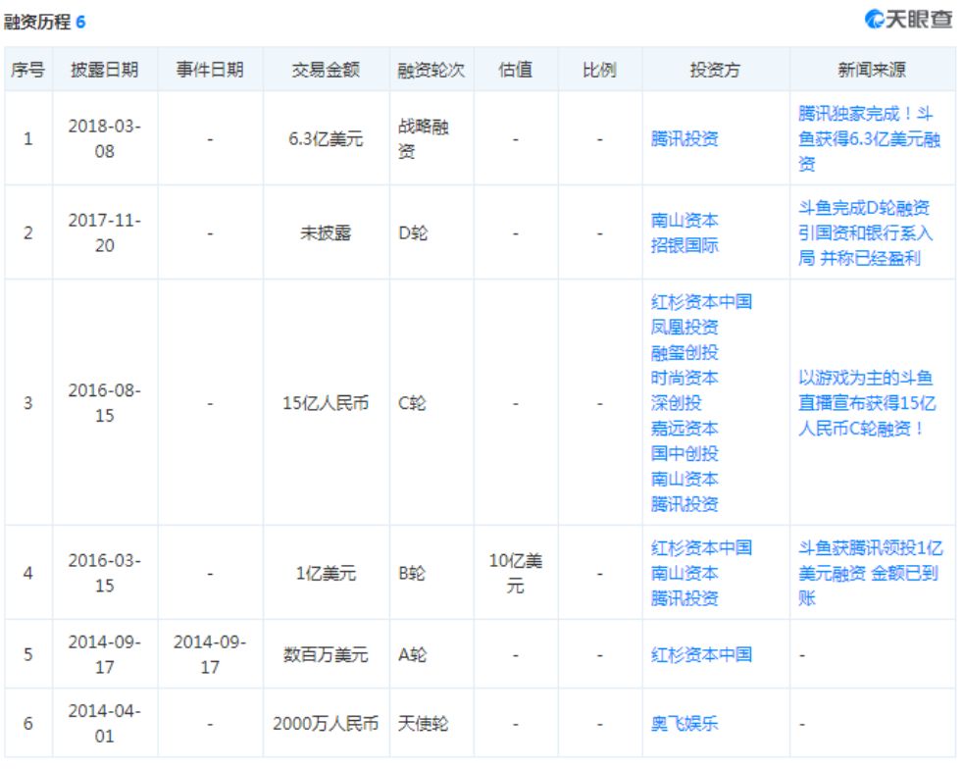Open the 奥飞娱乐 investor link

pyautogui.click(x=684, y=724)
